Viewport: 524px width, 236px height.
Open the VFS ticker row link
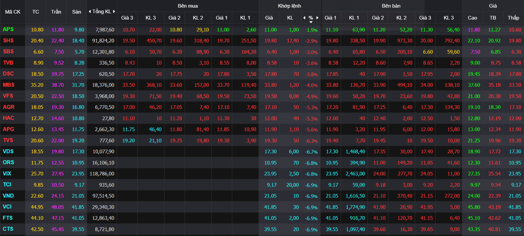click(x=8, y=96)
